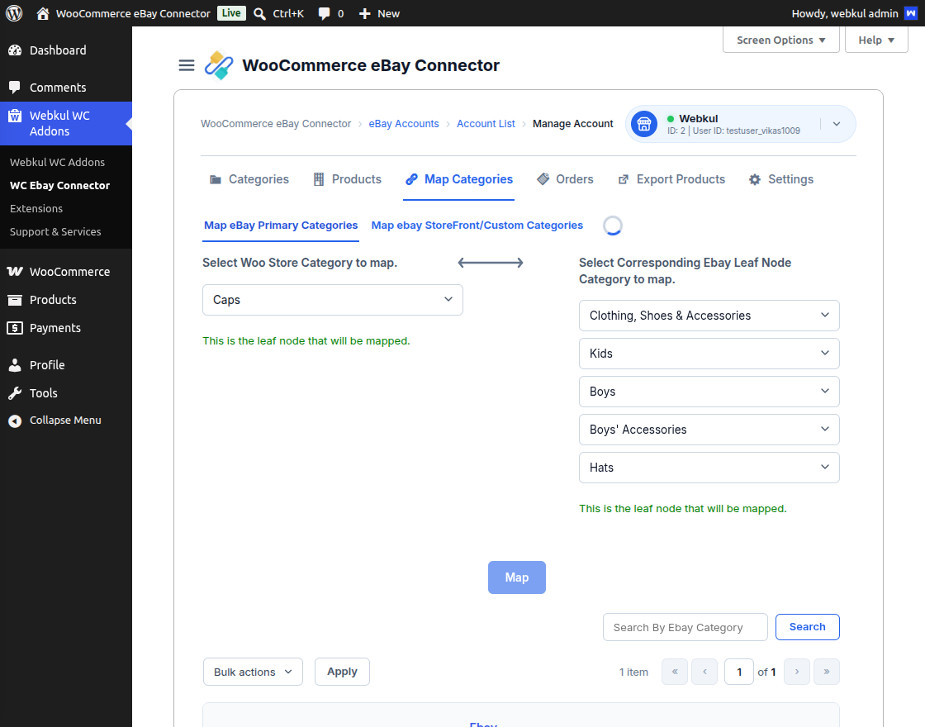Expand the Help panel
This screenshot has width=925, height=727.
(x=876, y=40)
